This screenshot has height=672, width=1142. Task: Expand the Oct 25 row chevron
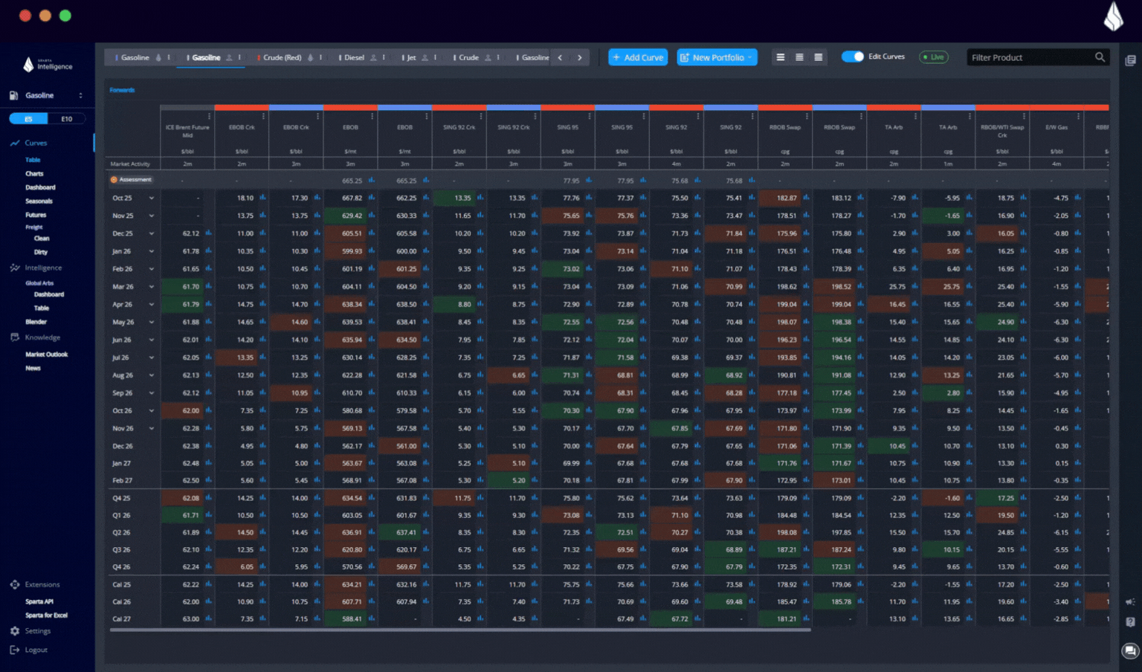pos(151,198)
